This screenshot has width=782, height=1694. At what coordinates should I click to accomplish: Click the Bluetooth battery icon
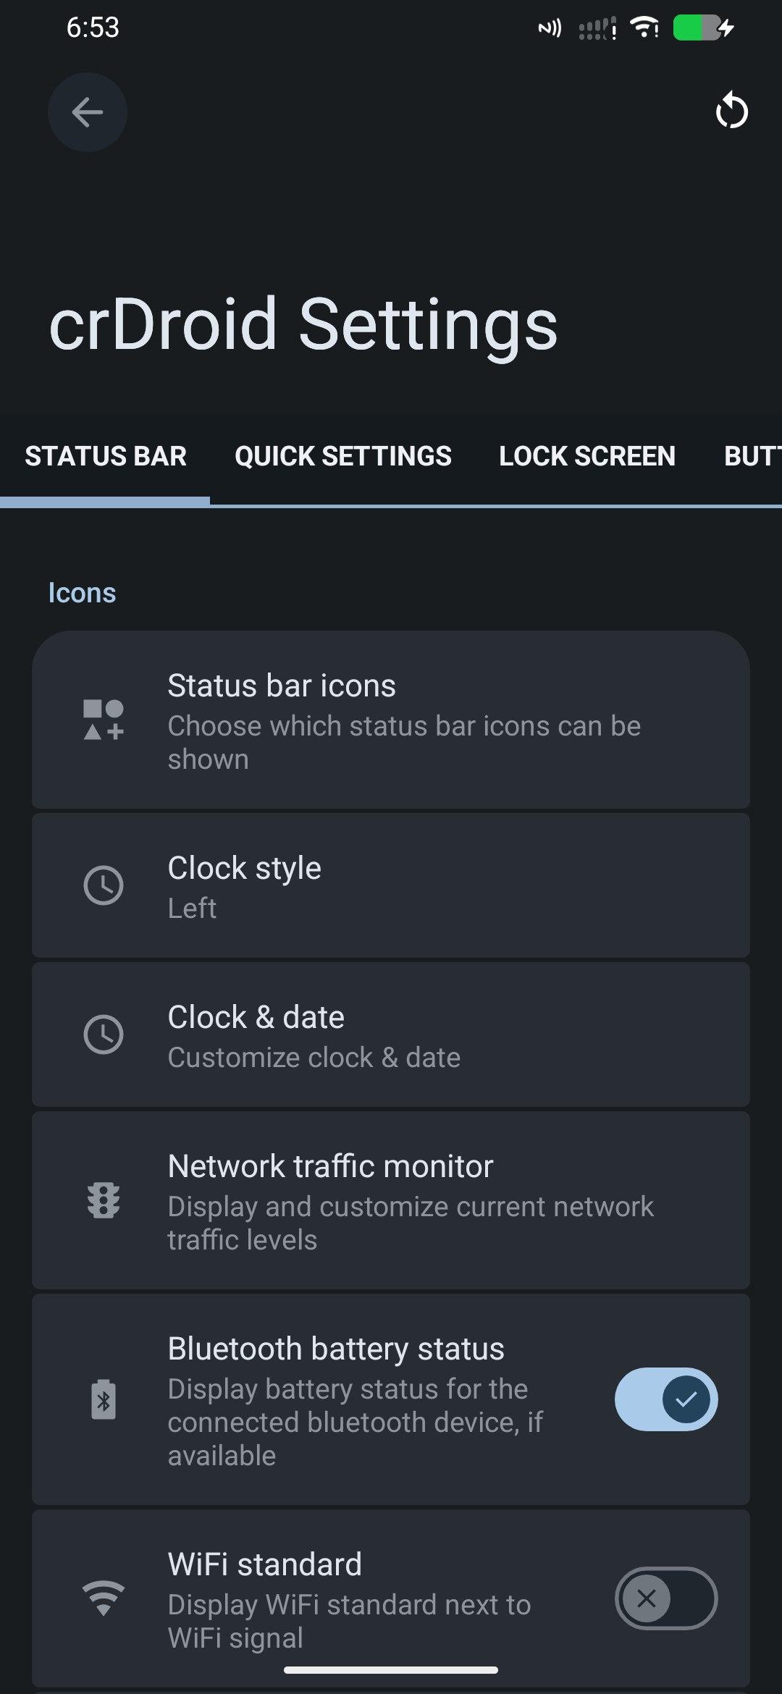pos(104,1399)
